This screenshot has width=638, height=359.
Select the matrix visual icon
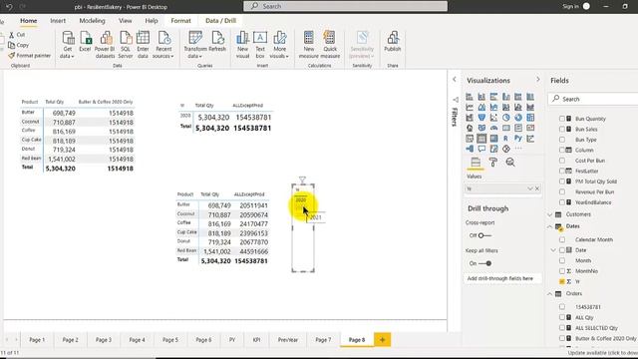[493, 139]
